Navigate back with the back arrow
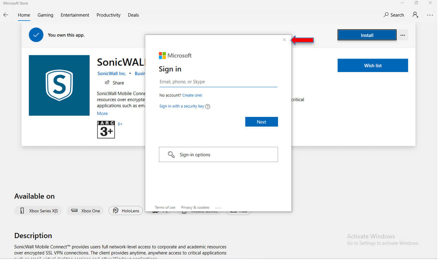This screenshot has height=260, width=438. 6,15
